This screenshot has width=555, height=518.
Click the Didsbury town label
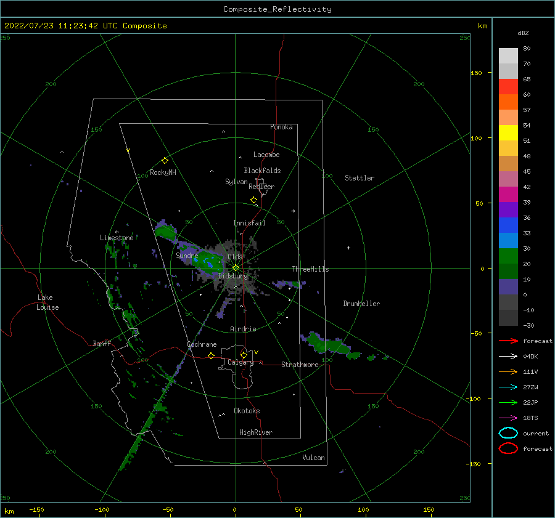[233, 276]
